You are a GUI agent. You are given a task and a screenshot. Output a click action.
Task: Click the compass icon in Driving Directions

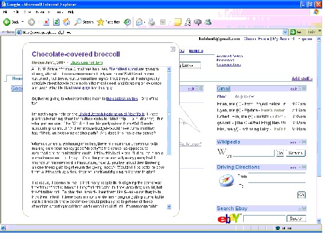[x=226, y=180]
